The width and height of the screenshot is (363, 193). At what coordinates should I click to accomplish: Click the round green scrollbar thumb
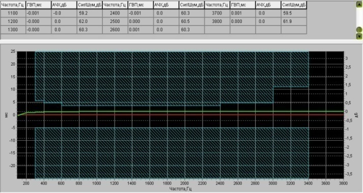pos(359,30)
